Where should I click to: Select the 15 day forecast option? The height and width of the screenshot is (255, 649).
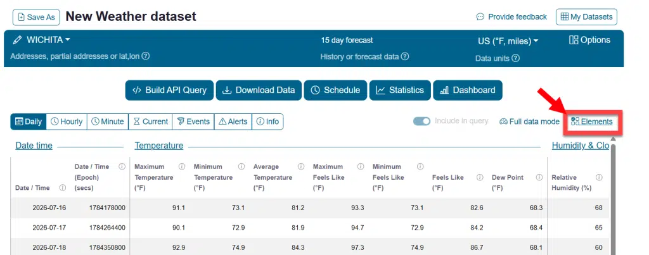coord(347,40)
